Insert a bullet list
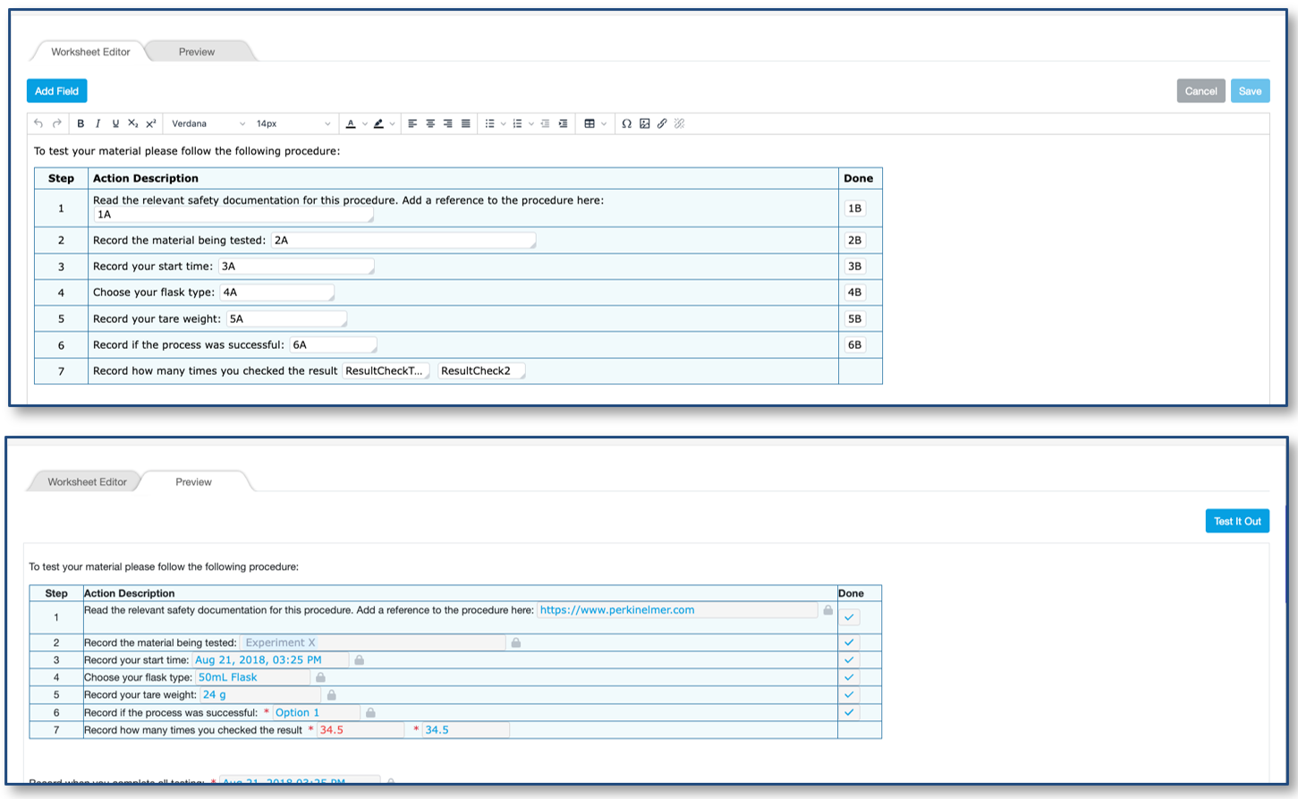This screenshot has width=1298, height=799. [489, 123]
